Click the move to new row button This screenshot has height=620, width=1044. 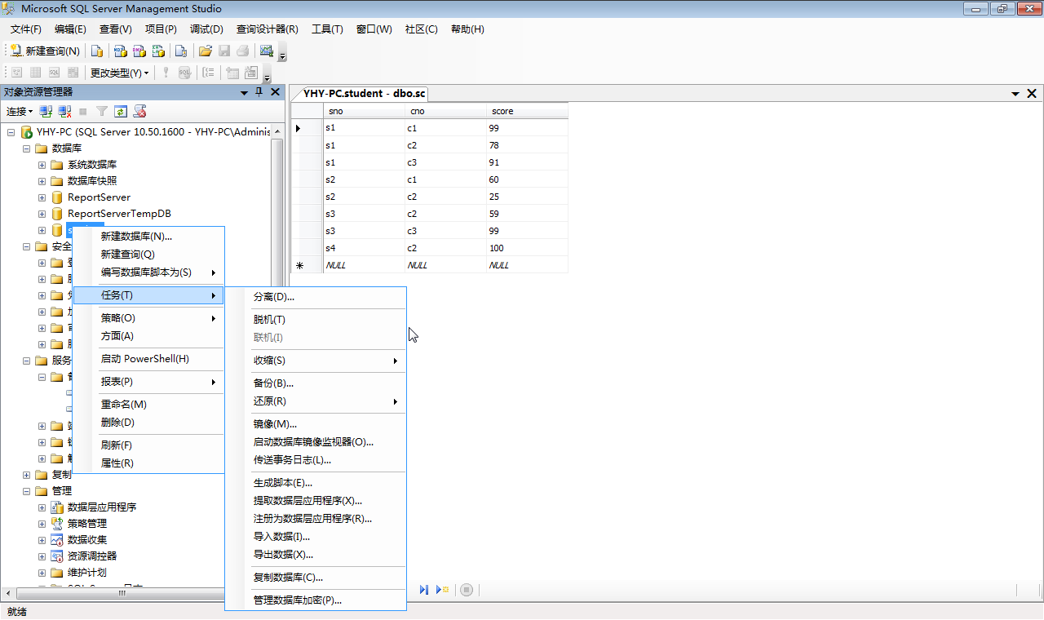(x=443, y=590)
